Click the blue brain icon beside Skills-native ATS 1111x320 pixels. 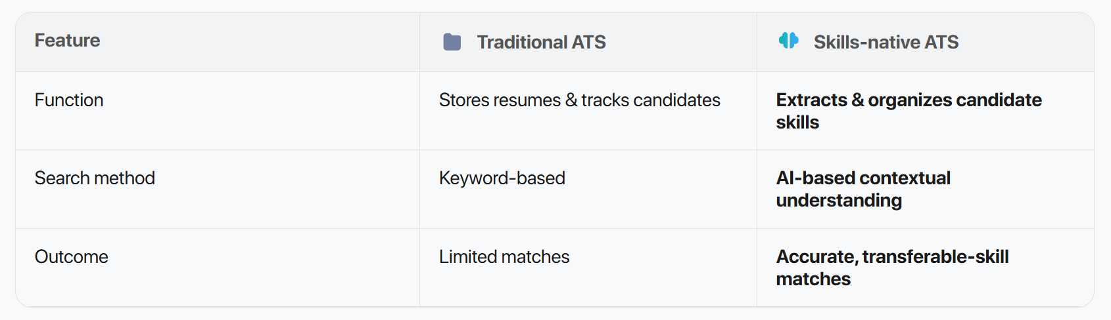(788, 41)
